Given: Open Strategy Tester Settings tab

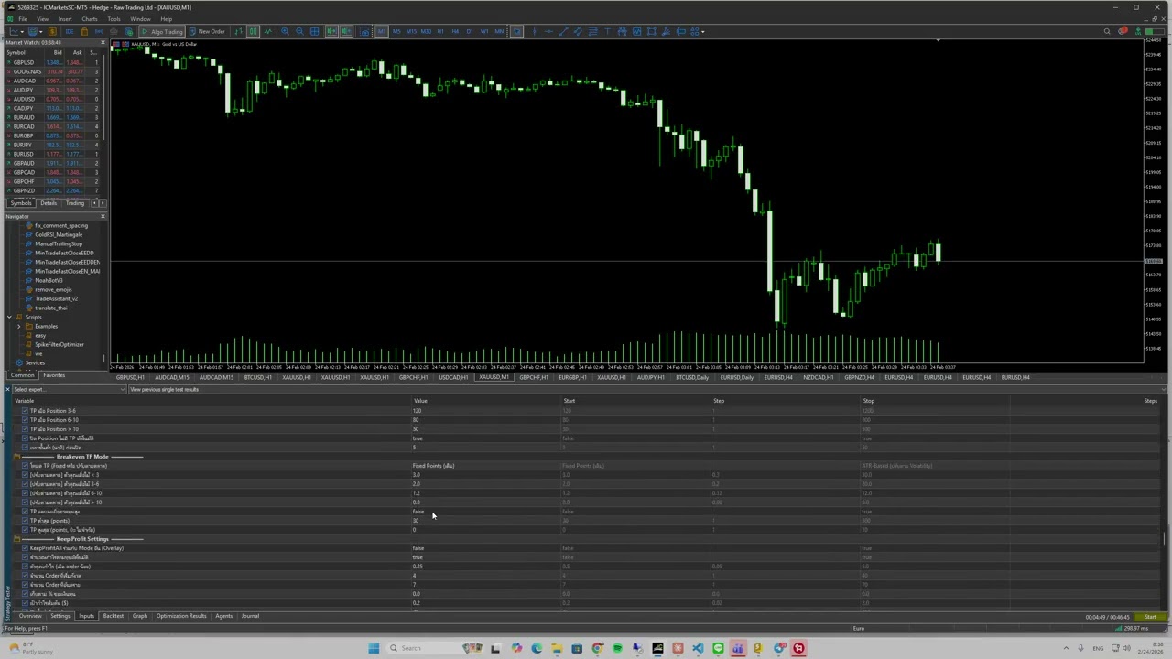Looking at the screenshot, I should 60,616.
